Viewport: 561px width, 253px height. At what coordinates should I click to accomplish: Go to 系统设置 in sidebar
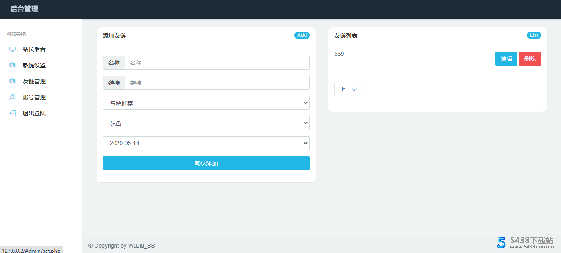[x=34, y=65]
